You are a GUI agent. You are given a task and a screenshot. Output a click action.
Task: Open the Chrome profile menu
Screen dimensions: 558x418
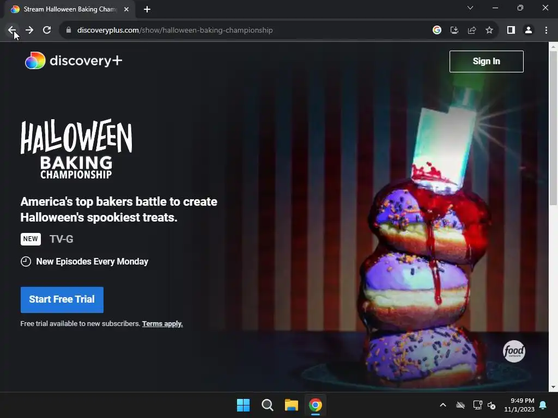[x=529, y=30]
